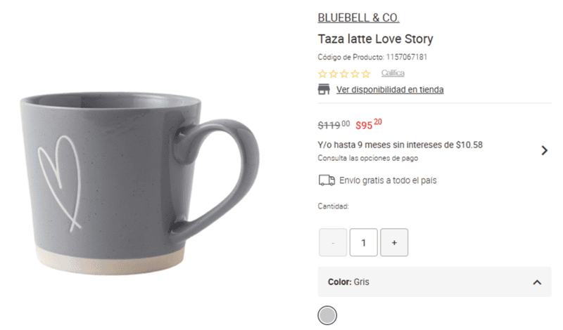This screenshot has width=563, height=330.
Task: Select the Gris color swatch
Action: [x=328, y=315]
